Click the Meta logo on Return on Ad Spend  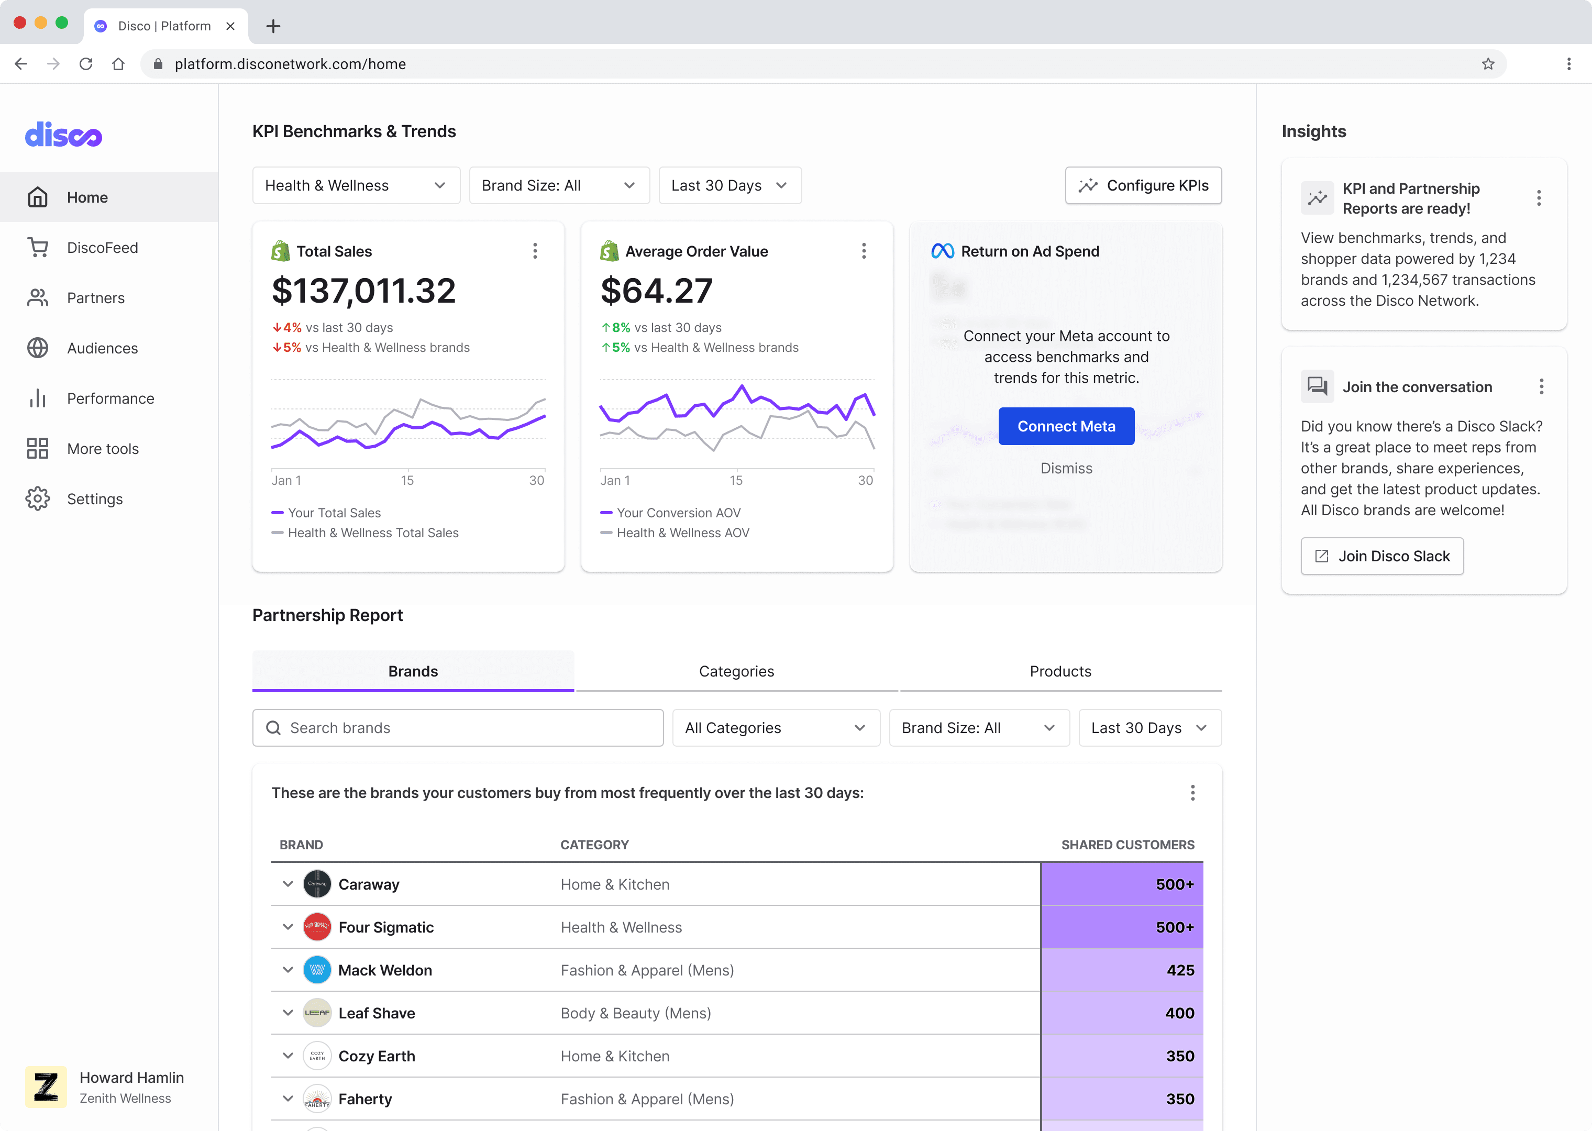click(942, 251)
